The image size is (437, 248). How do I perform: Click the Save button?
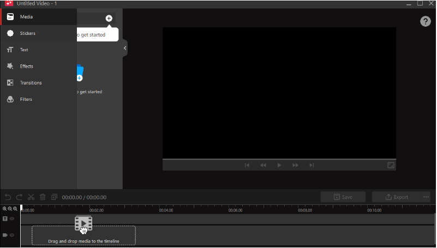343,197
